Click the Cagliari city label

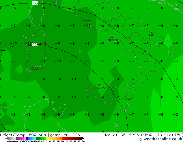(x=37, y=68)
